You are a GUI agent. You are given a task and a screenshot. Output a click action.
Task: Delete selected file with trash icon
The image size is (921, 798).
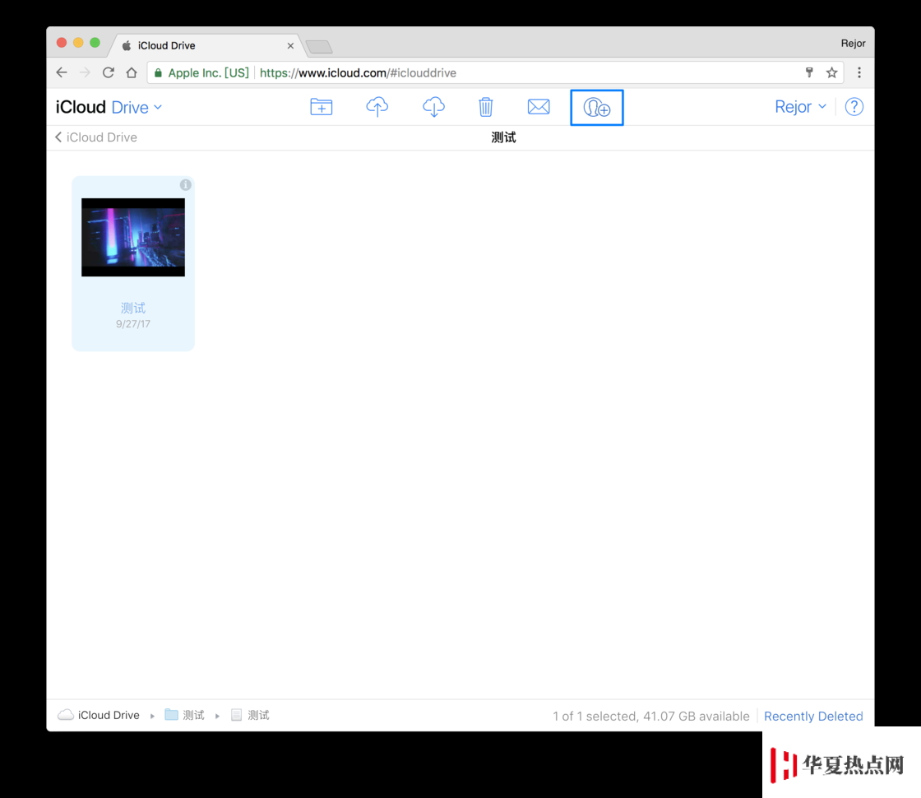point(485,107)
